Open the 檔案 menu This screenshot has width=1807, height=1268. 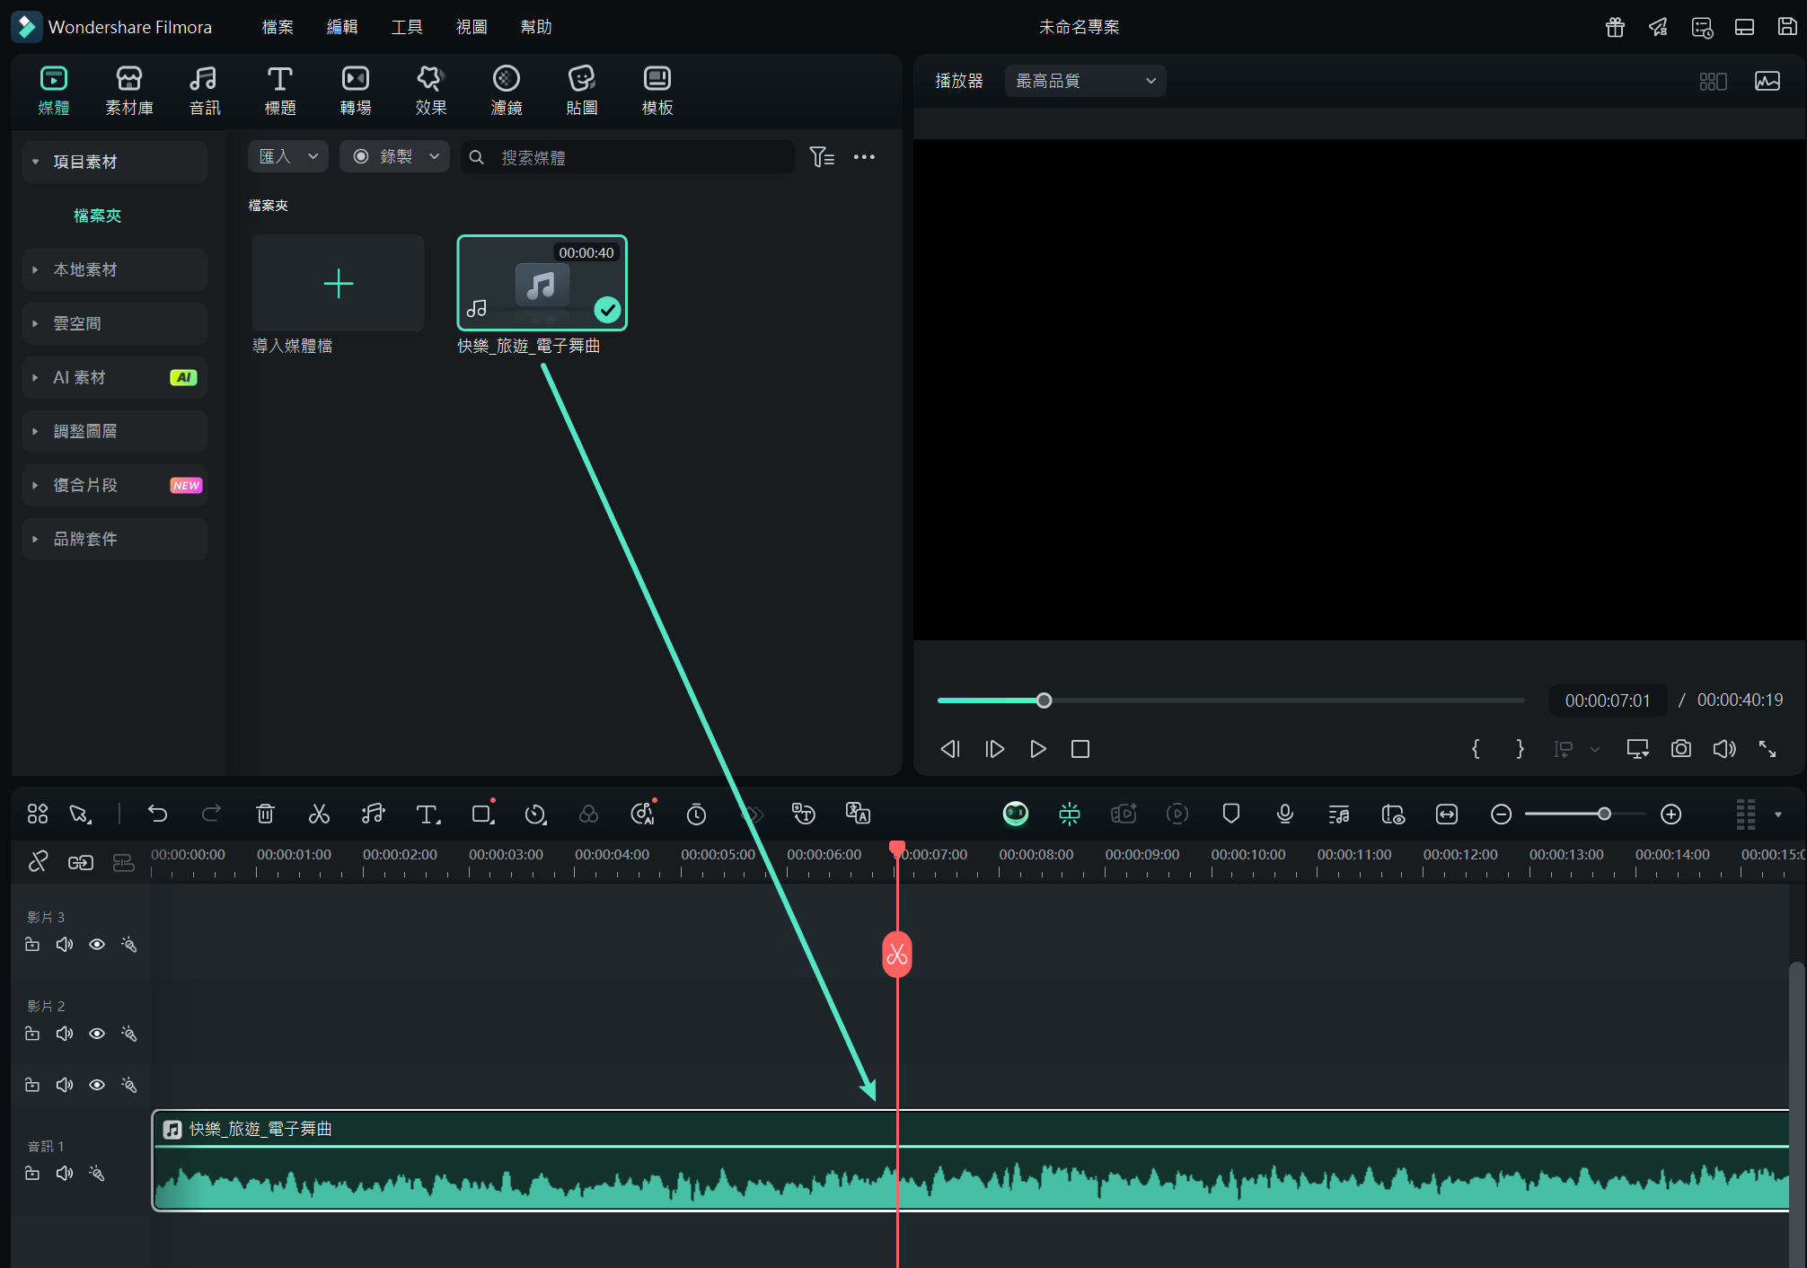(278, 27)
